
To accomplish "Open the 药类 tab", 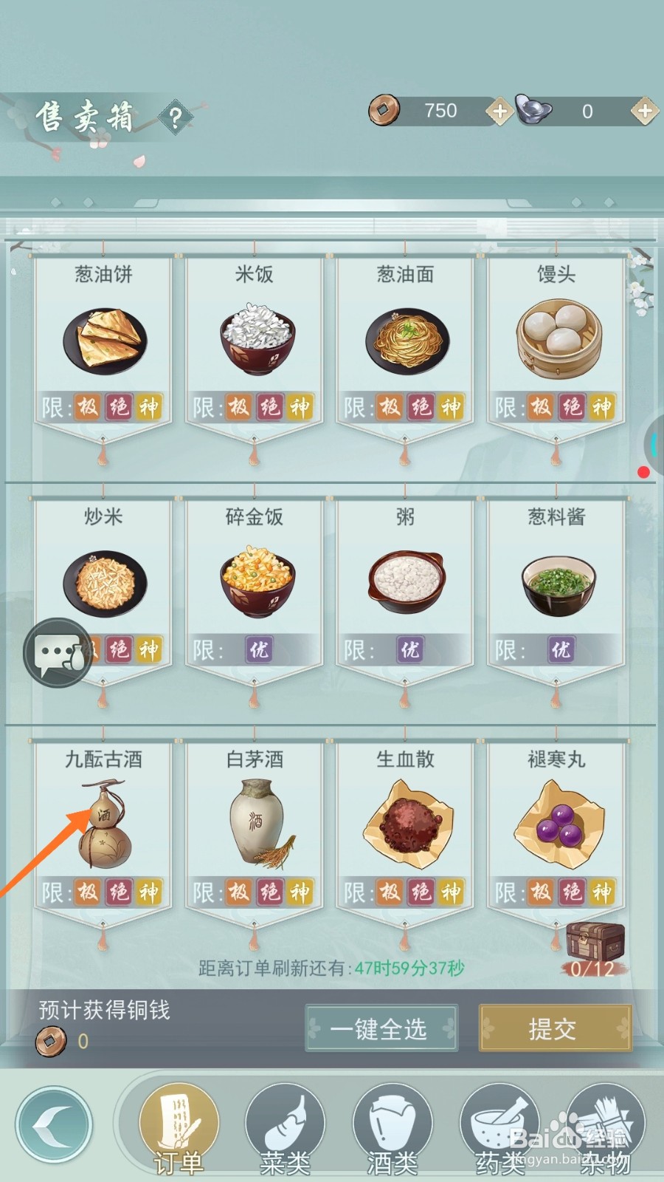I will [499, 1128].
